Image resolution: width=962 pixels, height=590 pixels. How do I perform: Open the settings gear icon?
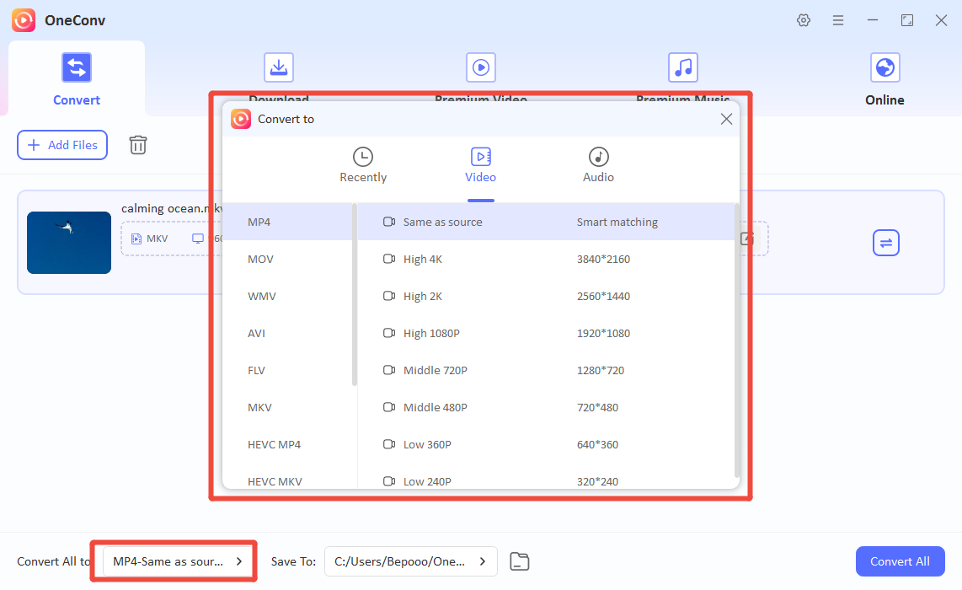804,19
